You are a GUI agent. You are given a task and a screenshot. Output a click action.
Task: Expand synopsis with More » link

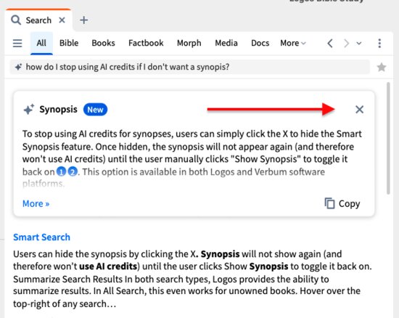(36, 203)
